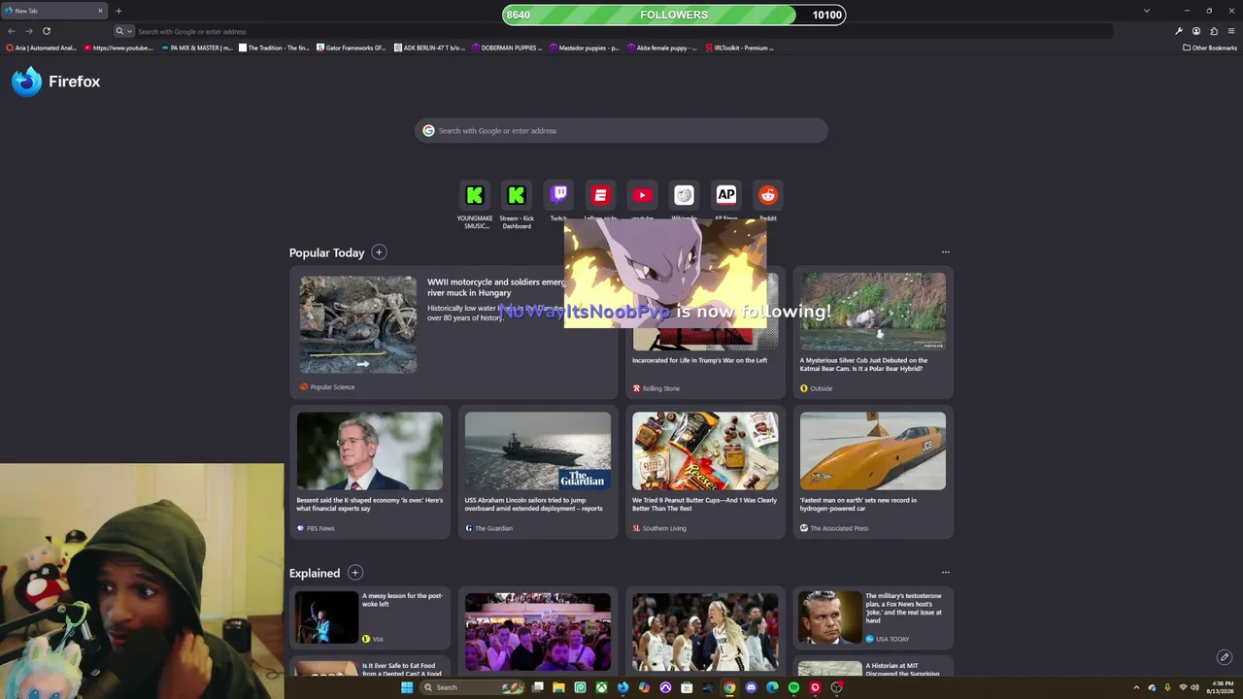This screenshot has width=1243, height=699.
Task: Open the YouTube shortcut tile
Action: [x=642, y=195]
